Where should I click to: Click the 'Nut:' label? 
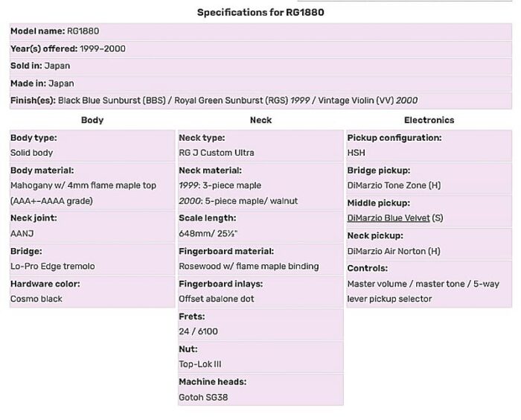tap(188, 349)
